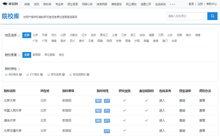Image resolution: width=220 pixels, height=136 pixels.
Task: Check the 211高校 filter checkbox
Action: point(28,75)
